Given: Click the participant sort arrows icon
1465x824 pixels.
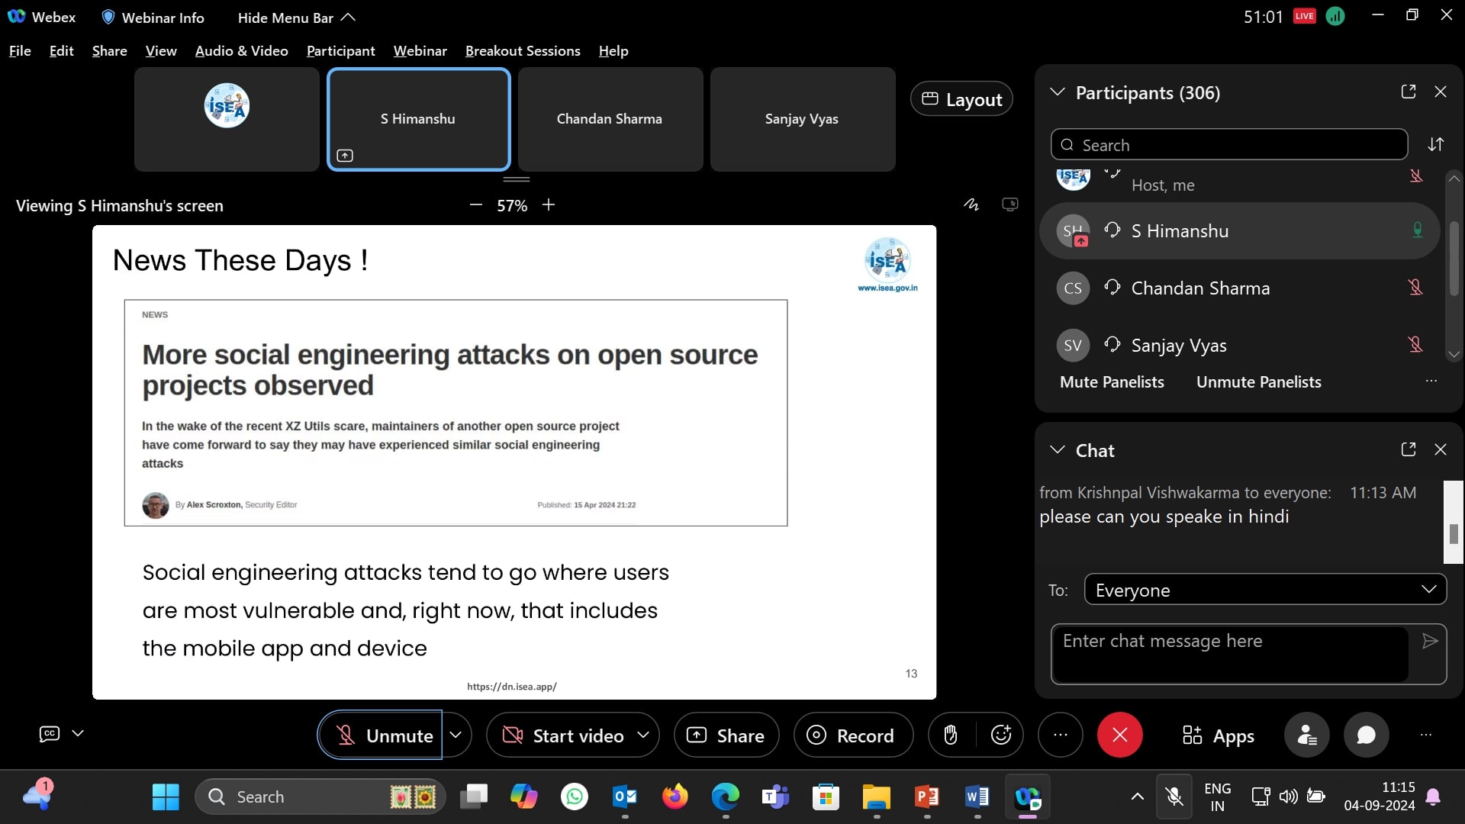Looking at the screenshot, I should (1435, 144).
